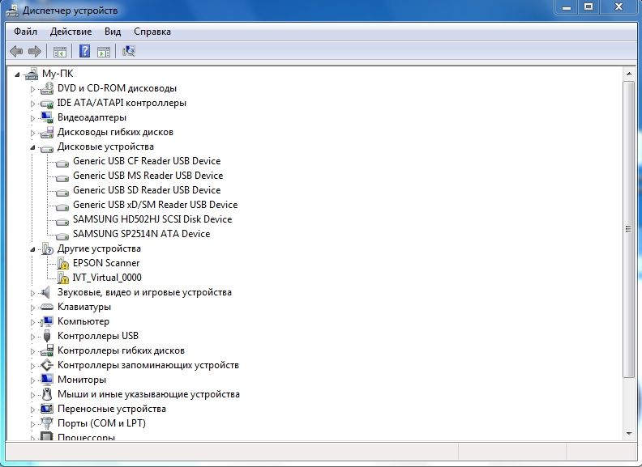The height and width of the screenshot is (467, 642).
Task: Maximize the Device Manager window
Action: click(588, 7)
